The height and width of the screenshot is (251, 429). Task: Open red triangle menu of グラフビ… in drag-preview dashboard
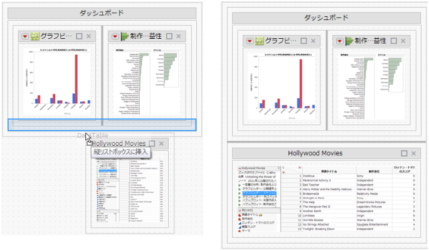point(25,36)
